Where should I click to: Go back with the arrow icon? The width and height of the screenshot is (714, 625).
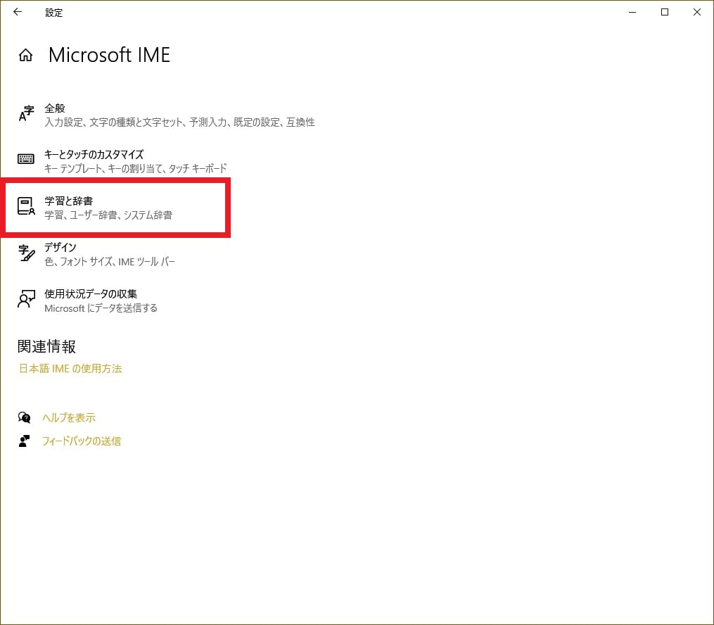18,12
